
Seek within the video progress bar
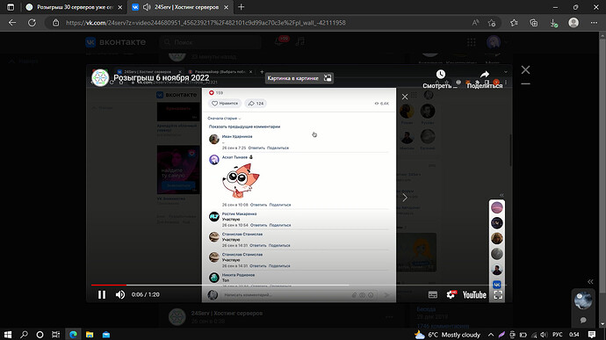coord(299,285)
